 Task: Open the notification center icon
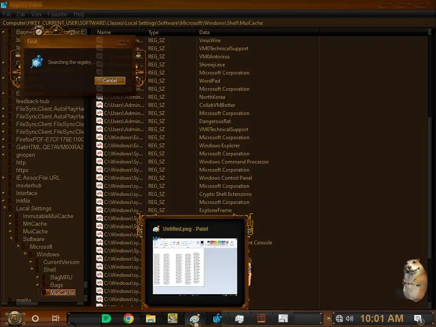point(418,319)
